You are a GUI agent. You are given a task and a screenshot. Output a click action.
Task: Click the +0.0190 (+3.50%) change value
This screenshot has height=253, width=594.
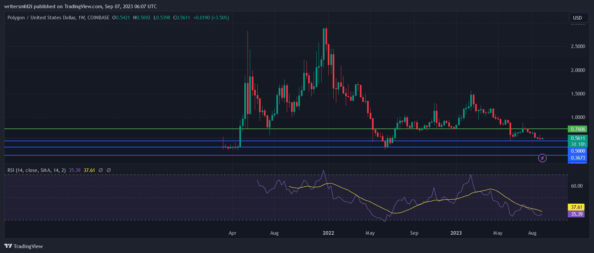pyautogui.click(x=211, y=18)
